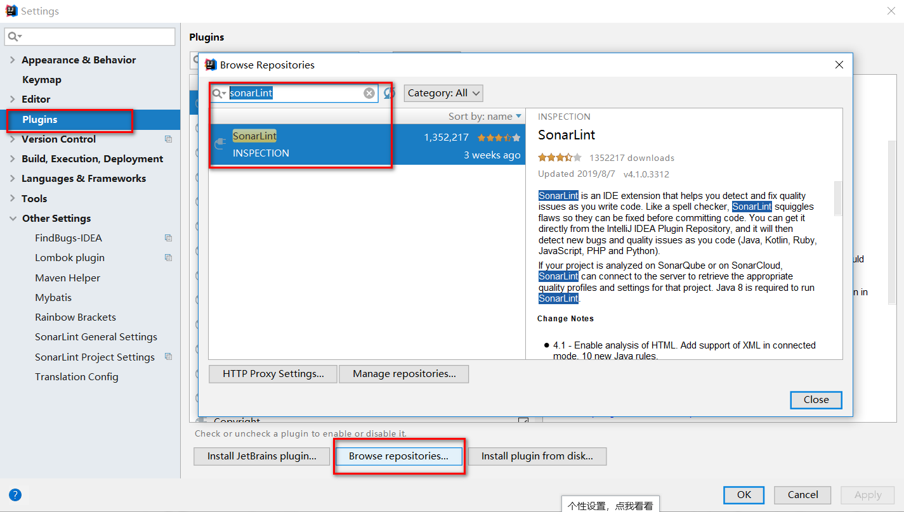Collapse the Other Settings tree node
Viewport: 904px width, 512px height.
point(12,219)
